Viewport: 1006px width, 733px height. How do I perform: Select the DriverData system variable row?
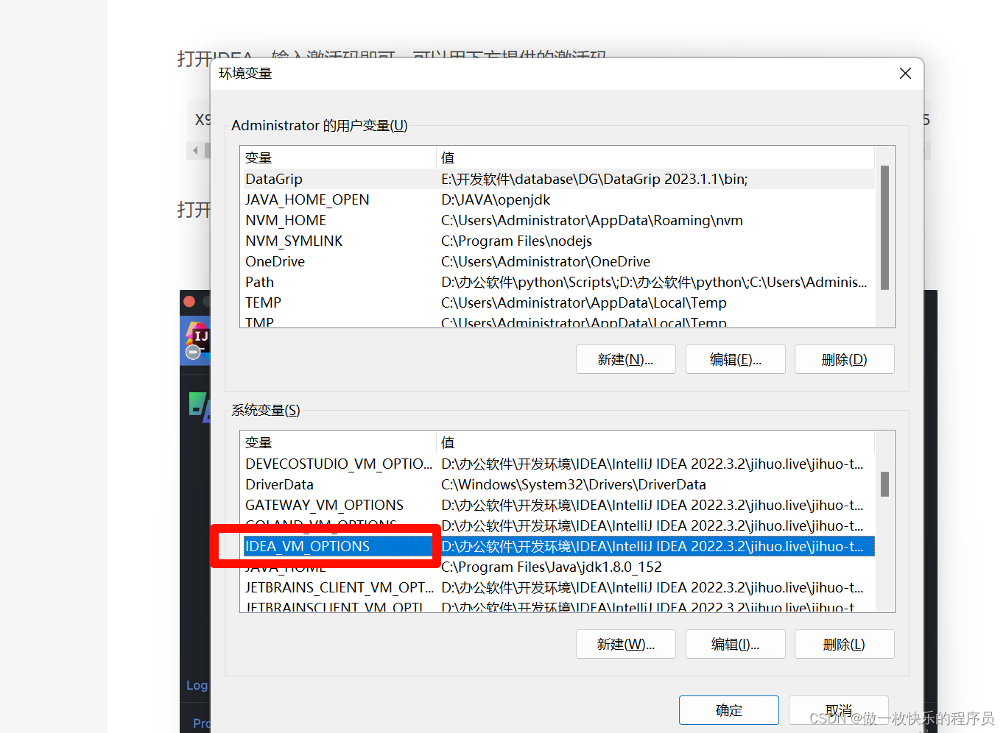pos(557,484)
